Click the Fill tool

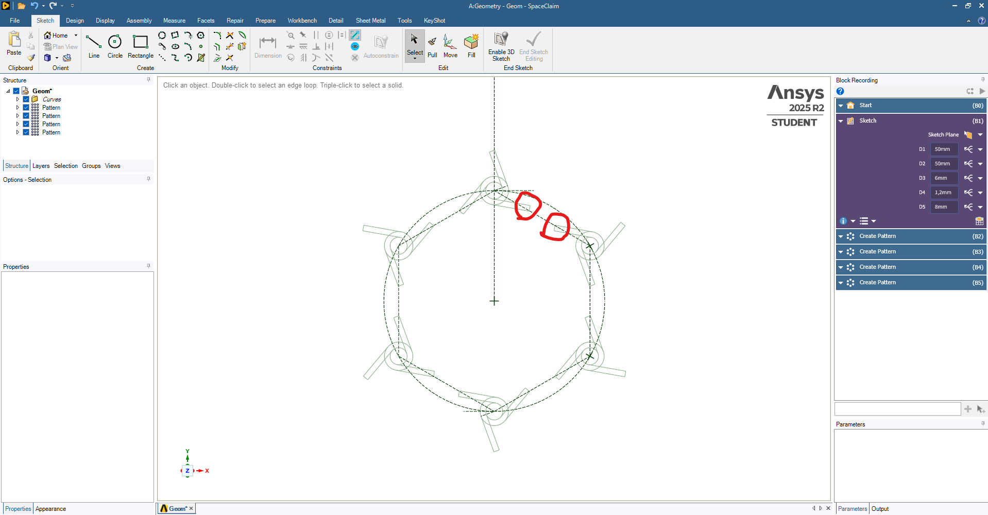click(471, 46)
